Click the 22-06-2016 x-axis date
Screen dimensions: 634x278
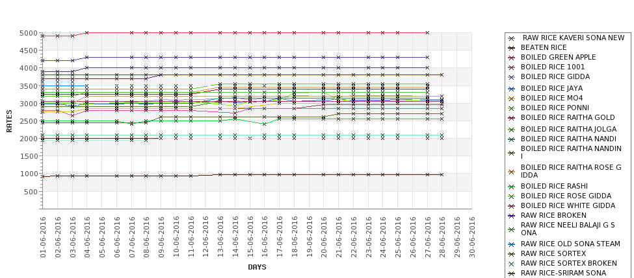pyautogui.click(x=353, y=237)
